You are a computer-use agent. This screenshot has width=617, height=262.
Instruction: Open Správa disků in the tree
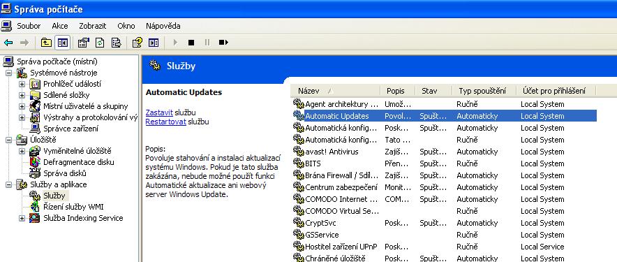point(64,173)
